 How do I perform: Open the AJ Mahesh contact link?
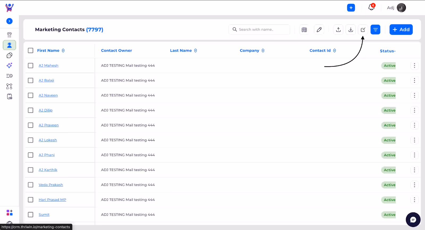(x=48, y=65)
